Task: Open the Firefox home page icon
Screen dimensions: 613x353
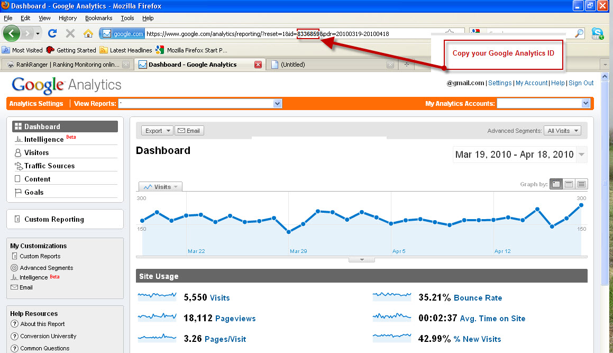Action: click(x=88, y=34)
